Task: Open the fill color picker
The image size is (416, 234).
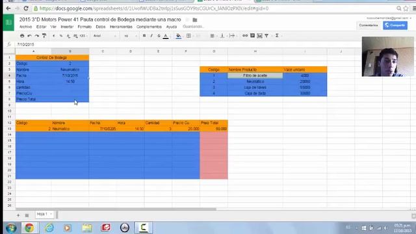Action: point(179,36)
